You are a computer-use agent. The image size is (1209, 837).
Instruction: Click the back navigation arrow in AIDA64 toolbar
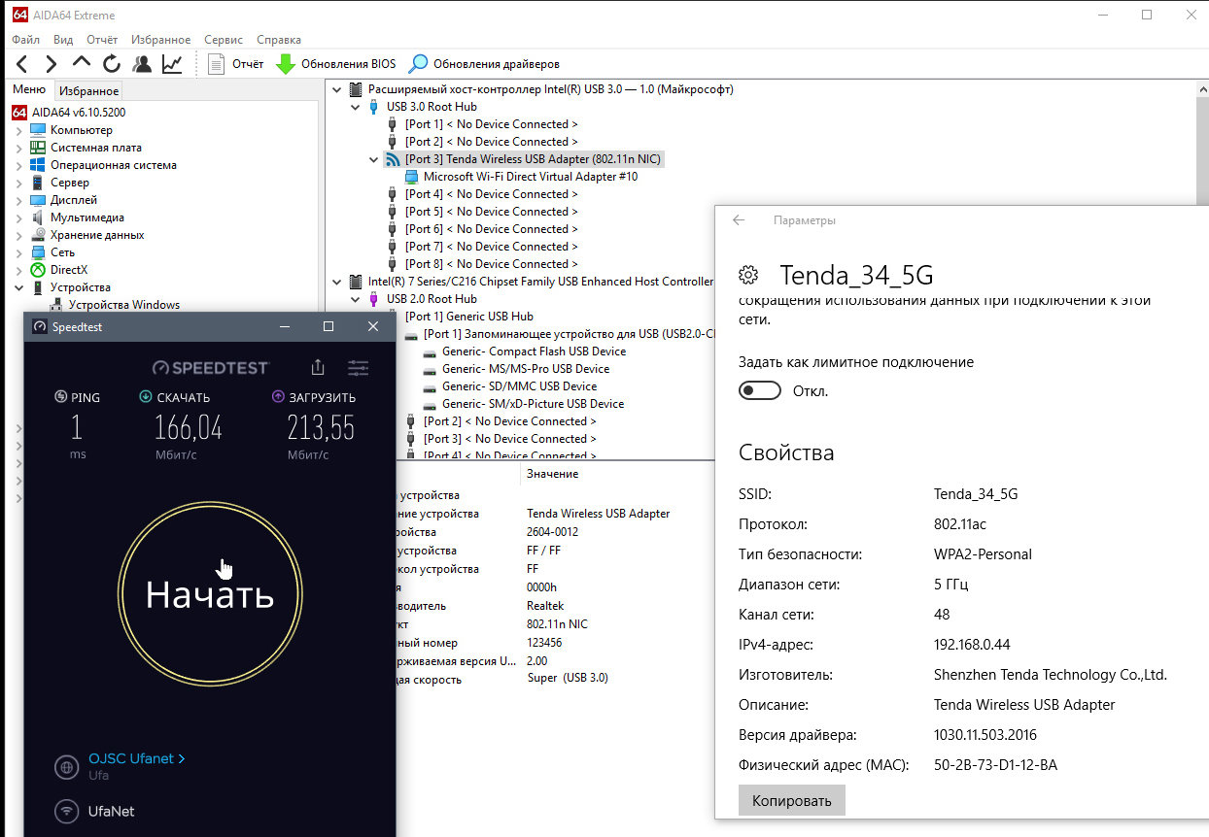22,64
